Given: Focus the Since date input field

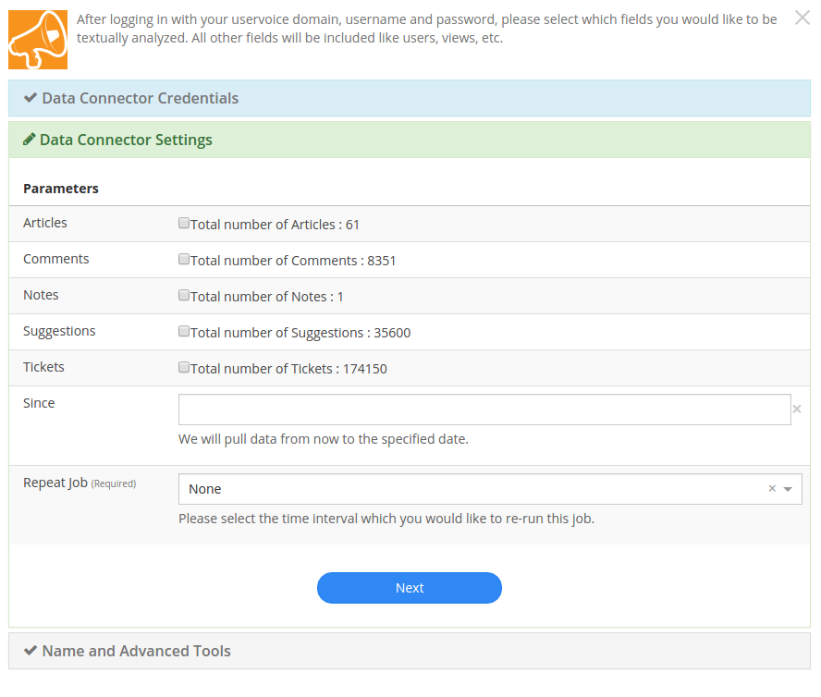Looking at the screenshot, I should coord(484,410).
